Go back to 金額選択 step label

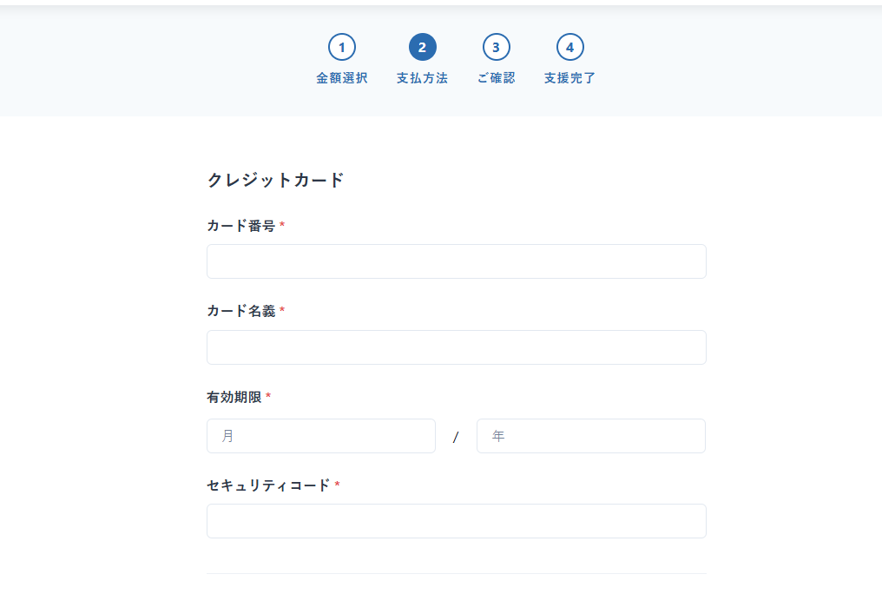[x=341, y=78]
